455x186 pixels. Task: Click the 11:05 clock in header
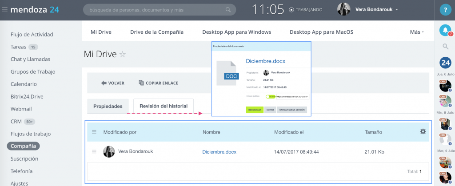click(x=267, y=10)
